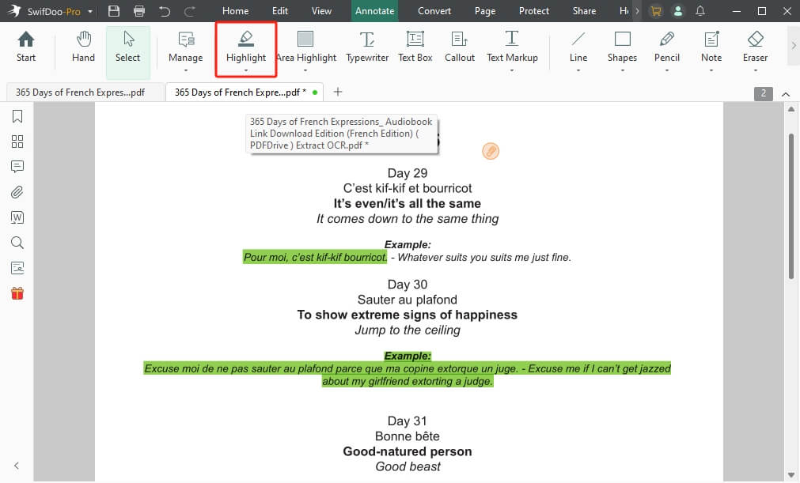Switch to the Convert ribbon tab
This screenshot has width=800, height=483.
tap(434, 11)
